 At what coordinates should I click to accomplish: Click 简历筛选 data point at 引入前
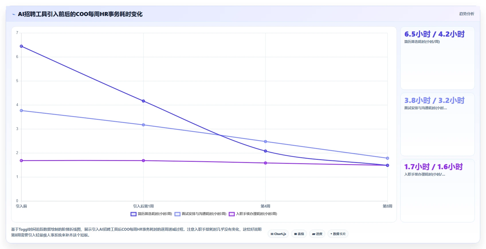click(21, 46)
